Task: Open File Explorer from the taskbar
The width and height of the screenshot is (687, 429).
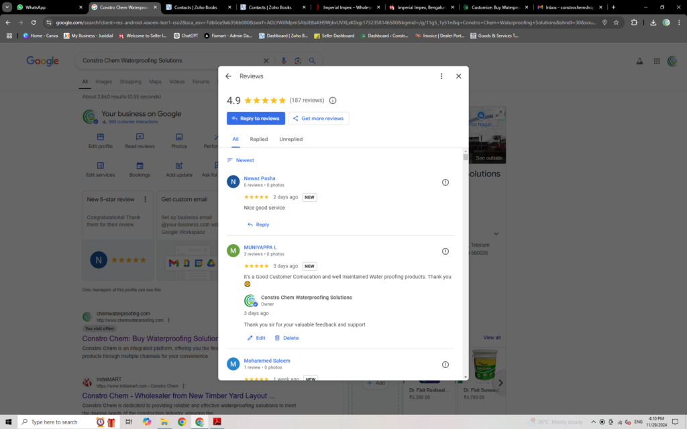Action: (x=164, y=422)
